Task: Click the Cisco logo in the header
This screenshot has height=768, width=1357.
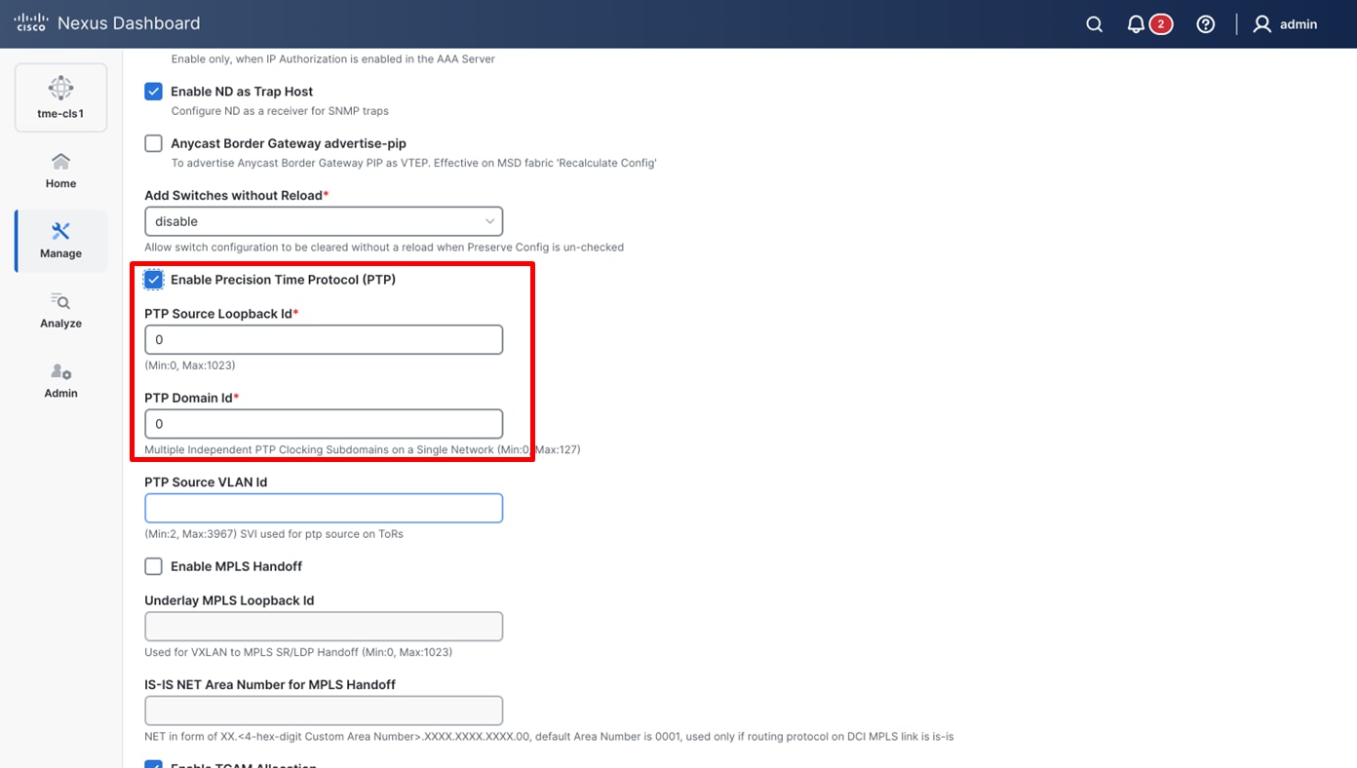Action: pos(30,23)
